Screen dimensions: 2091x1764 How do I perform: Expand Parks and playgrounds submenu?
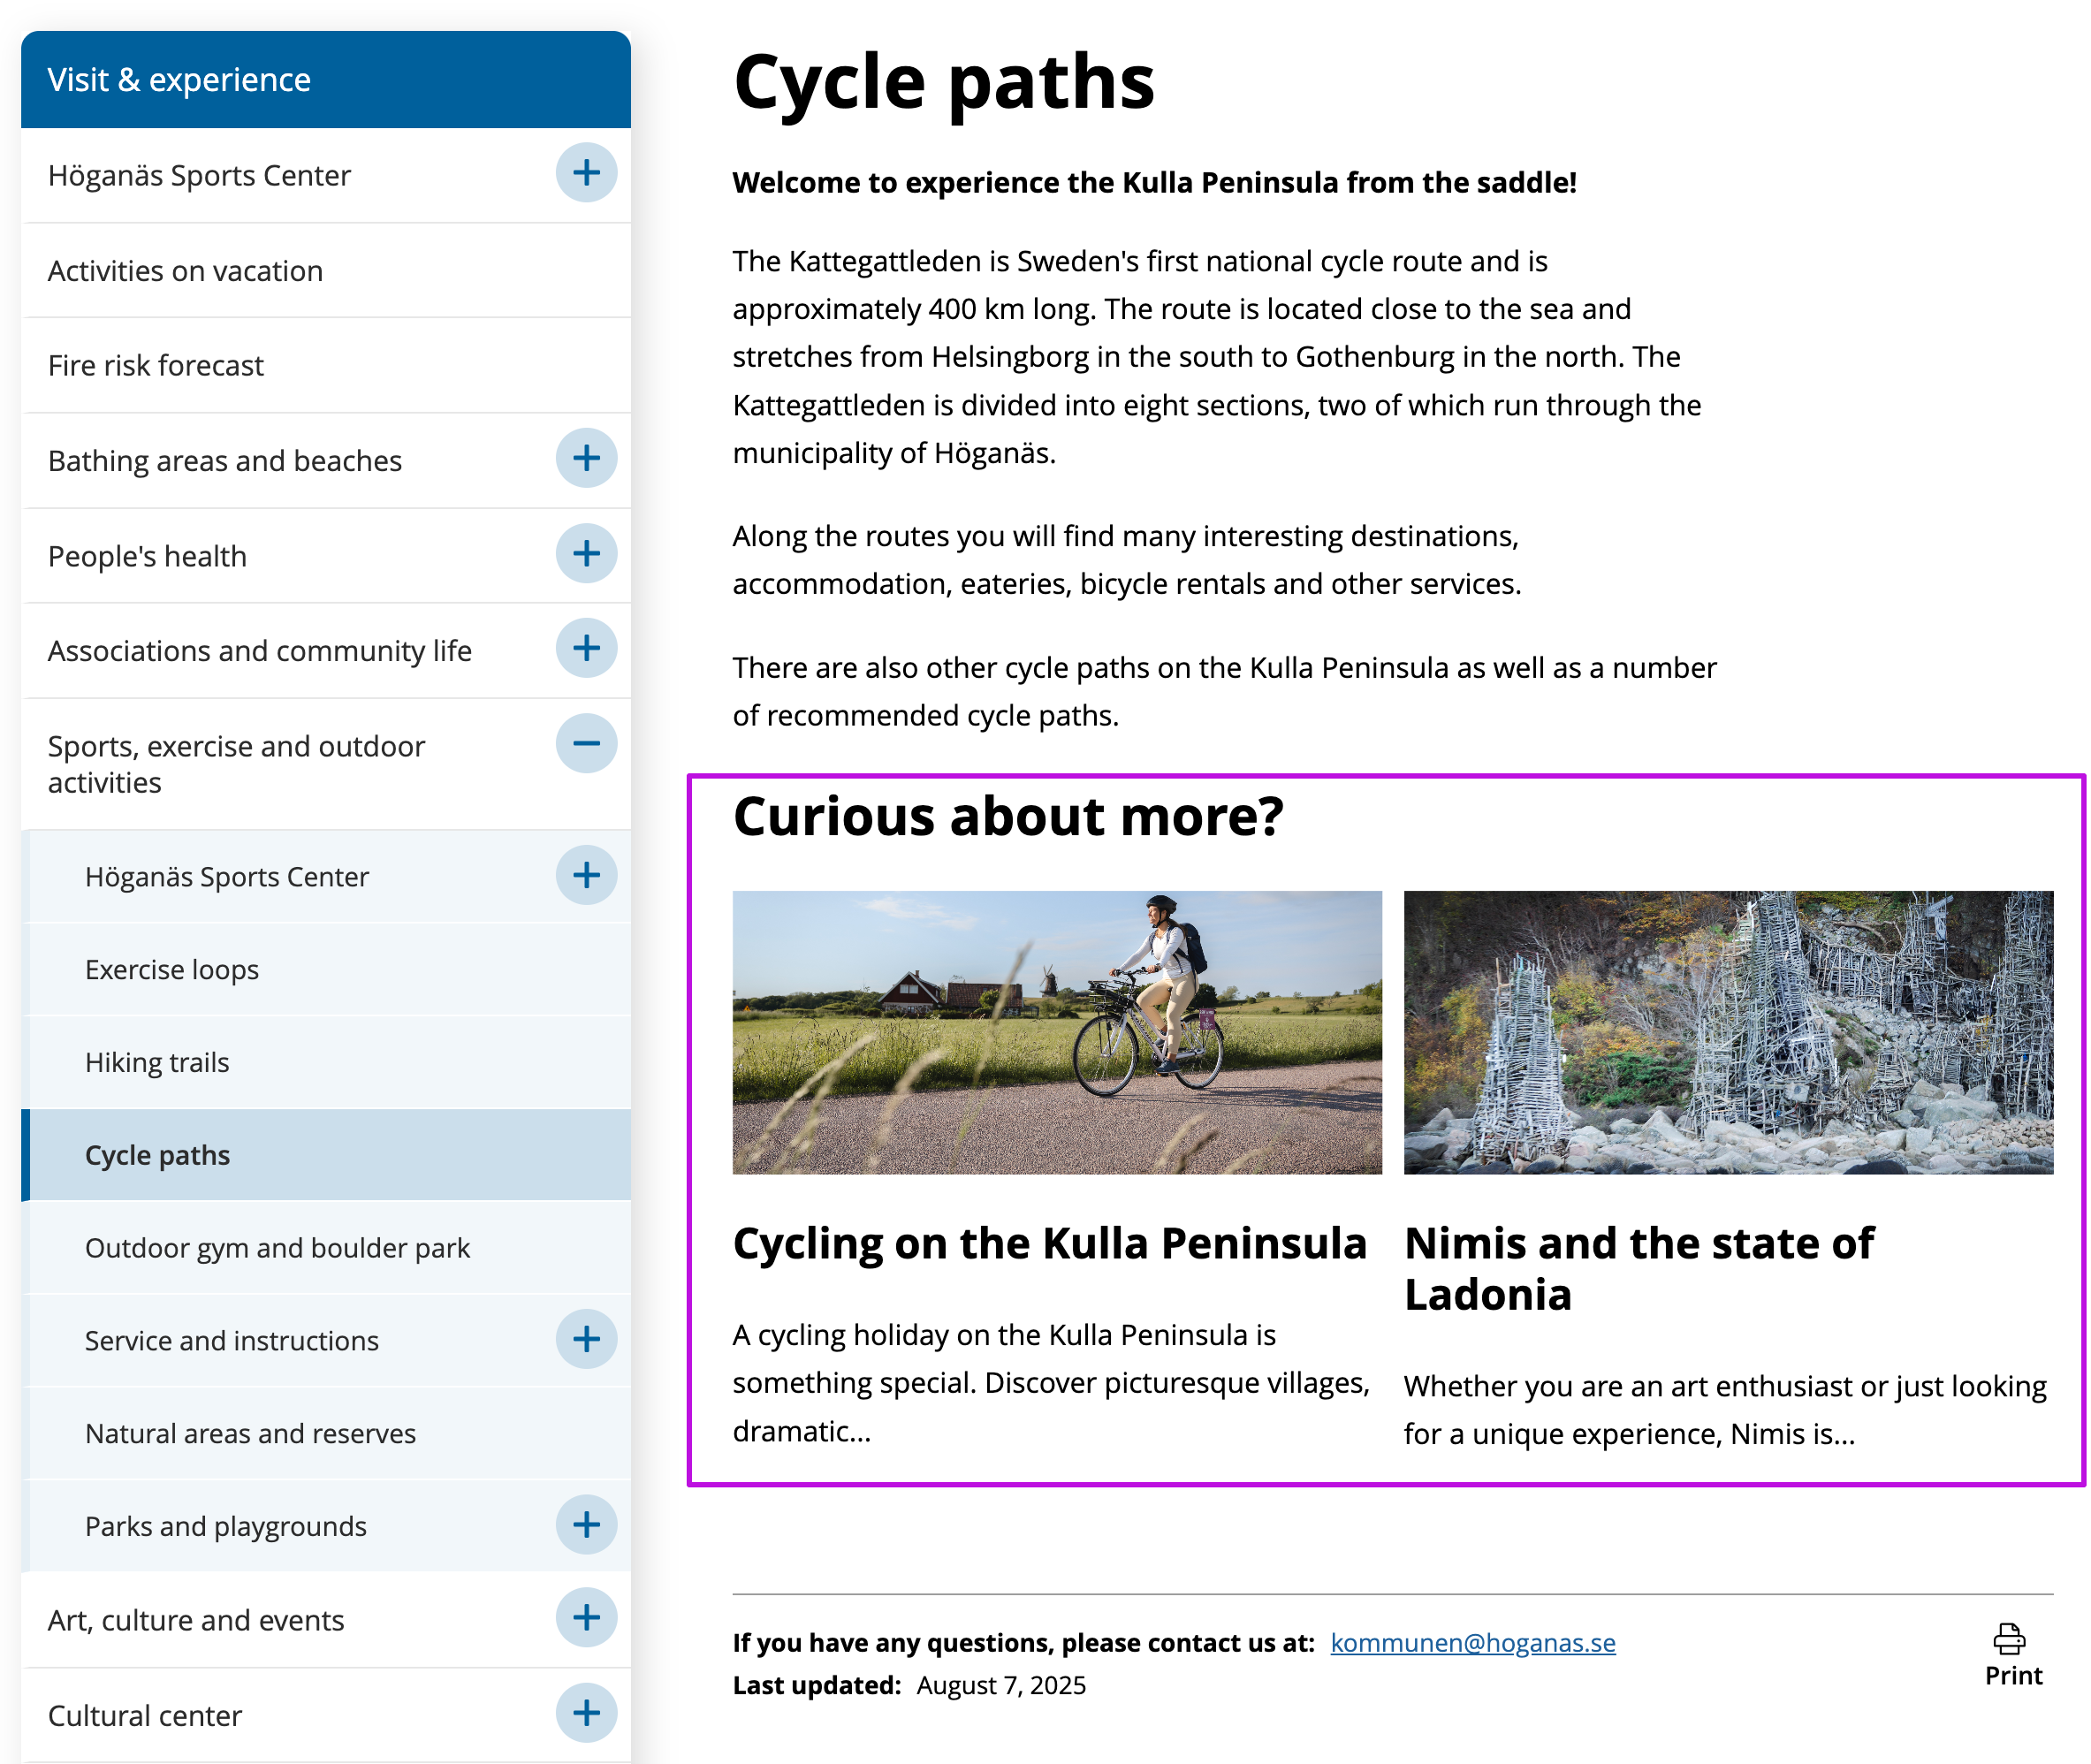click(586, 1526)
